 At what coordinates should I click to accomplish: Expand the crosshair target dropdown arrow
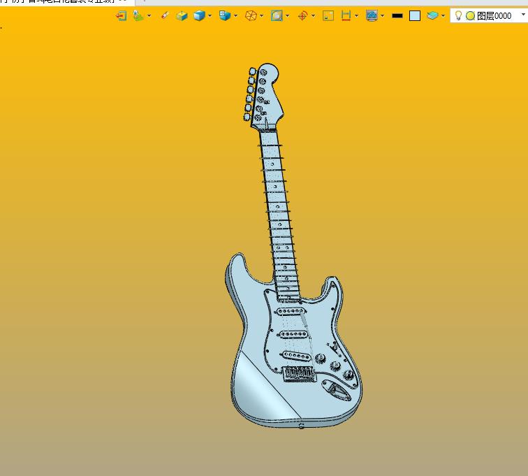coord(313,16)
